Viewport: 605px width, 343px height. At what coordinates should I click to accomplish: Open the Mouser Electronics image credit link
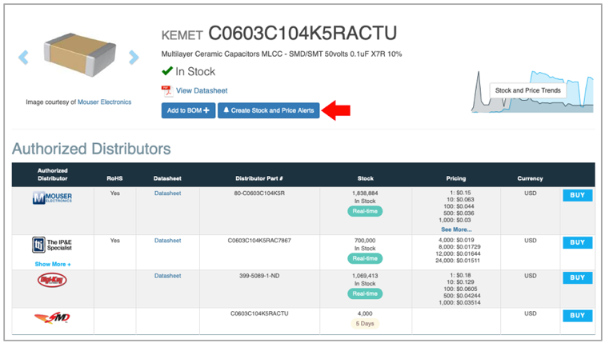(x=105, y=102)
